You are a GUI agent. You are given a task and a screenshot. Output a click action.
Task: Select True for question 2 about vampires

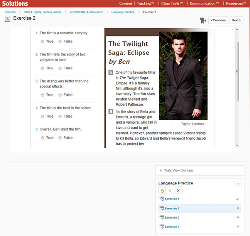(42, 68)
